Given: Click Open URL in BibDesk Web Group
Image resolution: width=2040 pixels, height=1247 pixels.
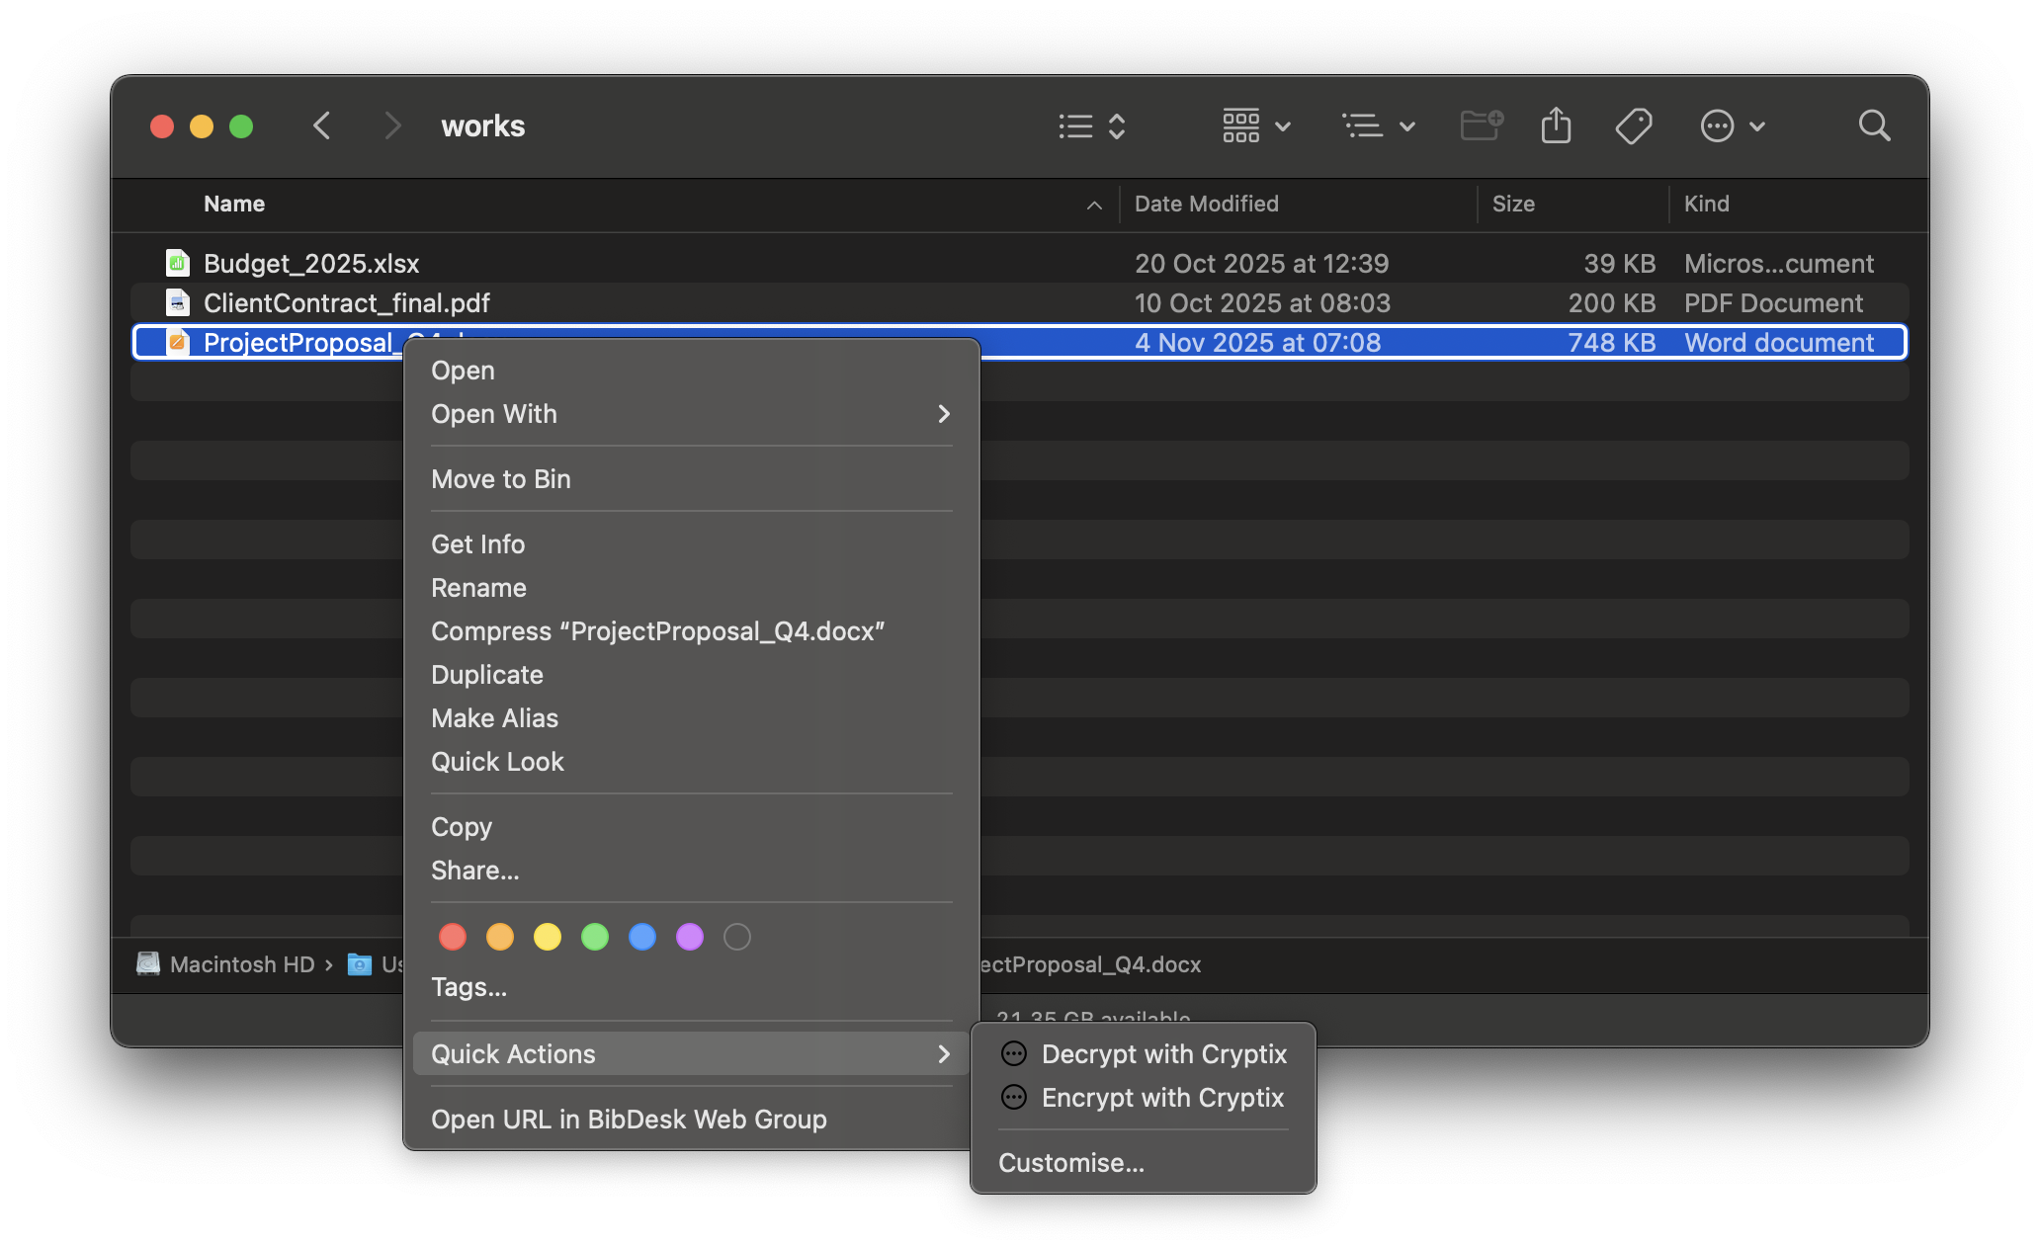Looking at the screenshot, I should (x=629, y=1119).
